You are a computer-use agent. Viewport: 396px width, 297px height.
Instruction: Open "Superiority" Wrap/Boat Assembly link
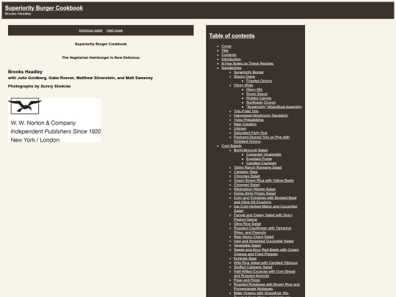point(274,107)
